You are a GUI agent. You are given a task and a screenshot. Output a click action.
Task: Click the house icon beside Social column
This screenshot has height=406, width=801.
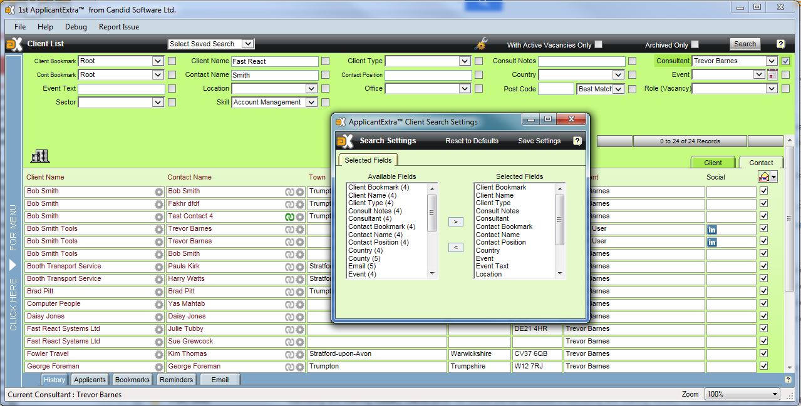[x=763, y=177]
